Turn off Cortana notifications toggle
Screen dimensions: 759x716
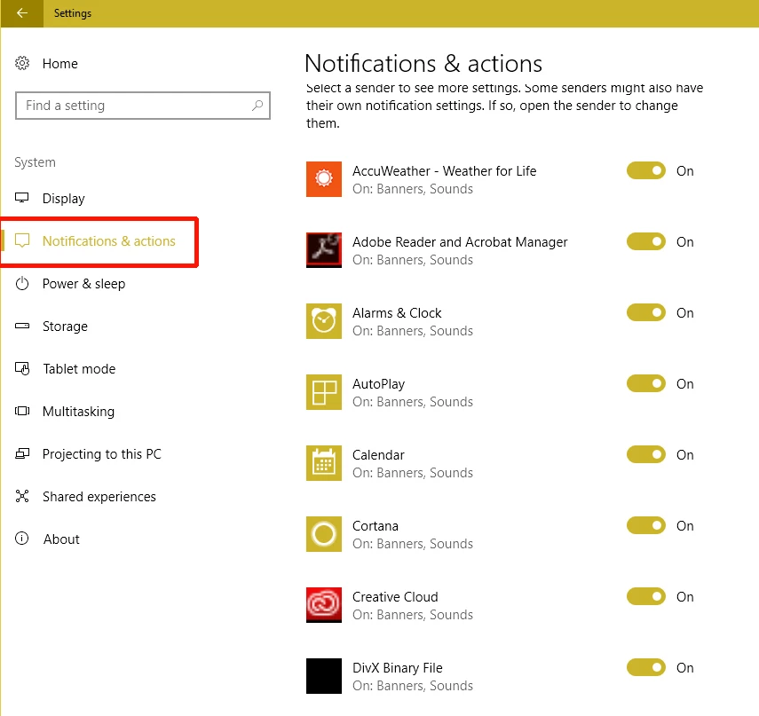[x=646, y=525]
